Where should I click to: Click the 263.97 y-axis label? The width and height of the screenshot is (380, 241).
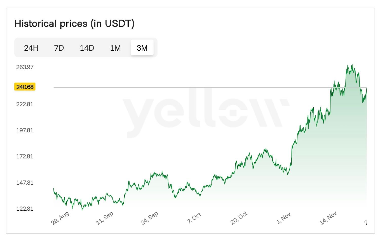(25, 67)
